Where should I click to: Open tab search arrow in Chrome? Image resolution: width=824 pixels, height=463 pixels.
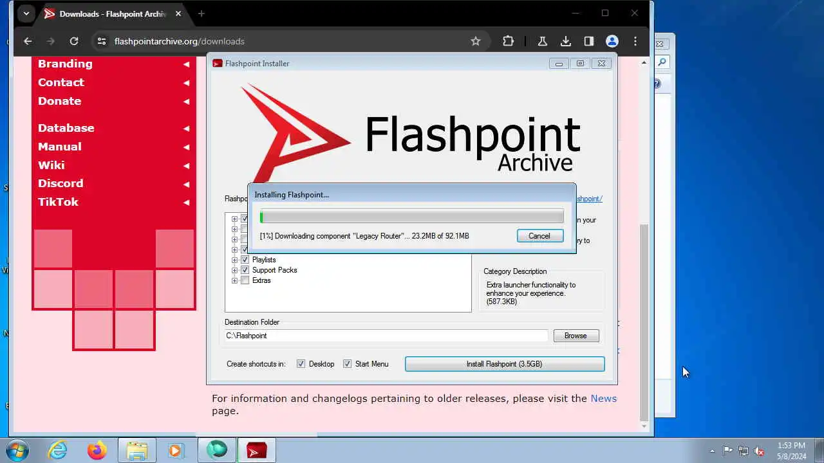click(x=26, y=14)
